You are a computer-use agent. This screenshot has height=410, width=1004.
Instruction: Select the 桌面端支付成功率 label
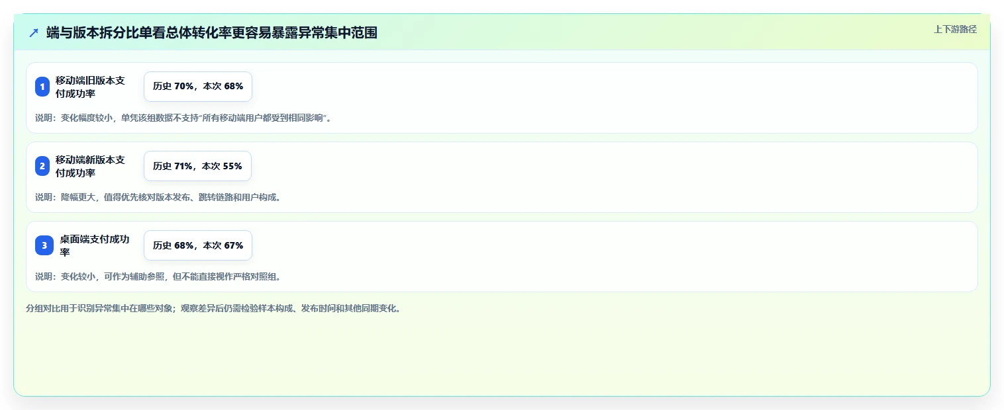94,245
